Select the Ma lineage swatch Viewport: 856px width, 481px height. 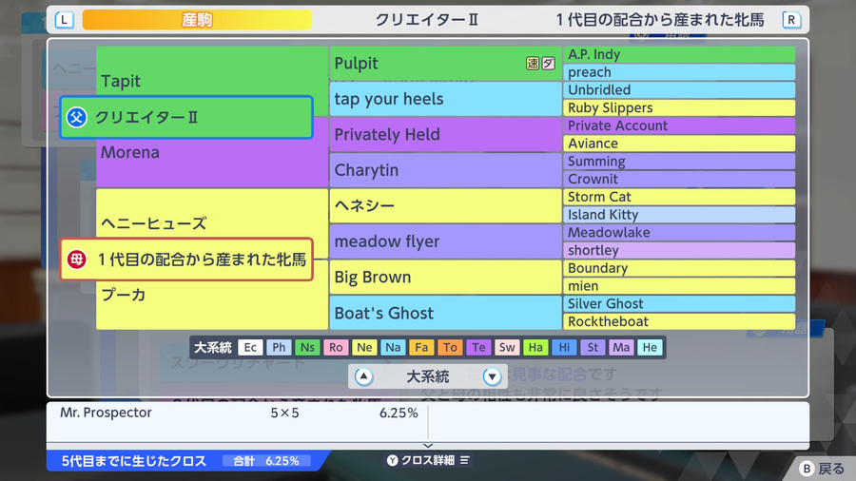coord(621,347)
